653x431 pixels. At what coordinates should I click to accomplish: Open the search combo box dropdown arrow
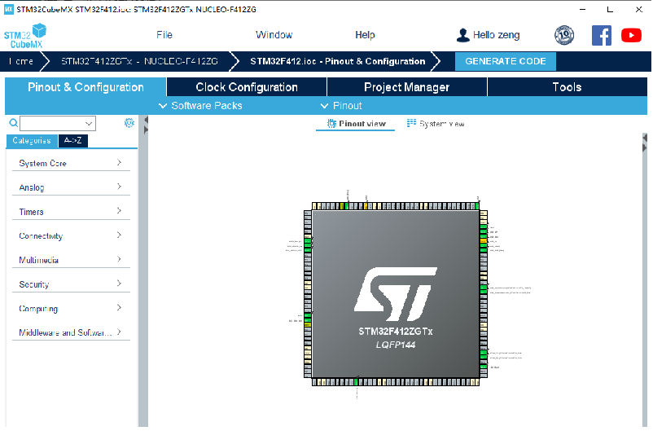click(88, 123)
